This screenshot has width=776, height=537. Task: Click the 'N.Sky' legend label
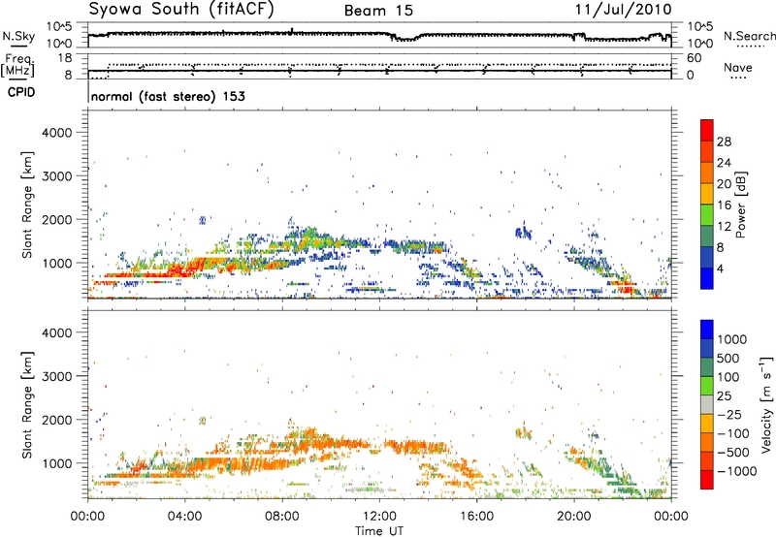(18, 36)
